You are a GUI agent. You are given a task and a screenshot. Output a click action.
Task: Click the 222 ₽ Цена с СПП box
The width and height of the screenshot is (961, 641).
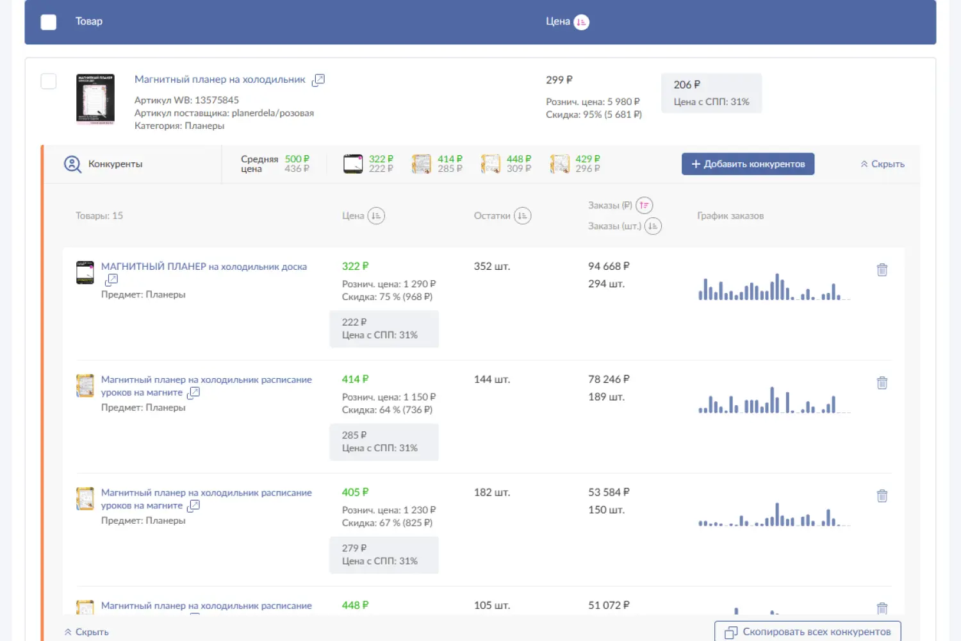coord(384,329)
